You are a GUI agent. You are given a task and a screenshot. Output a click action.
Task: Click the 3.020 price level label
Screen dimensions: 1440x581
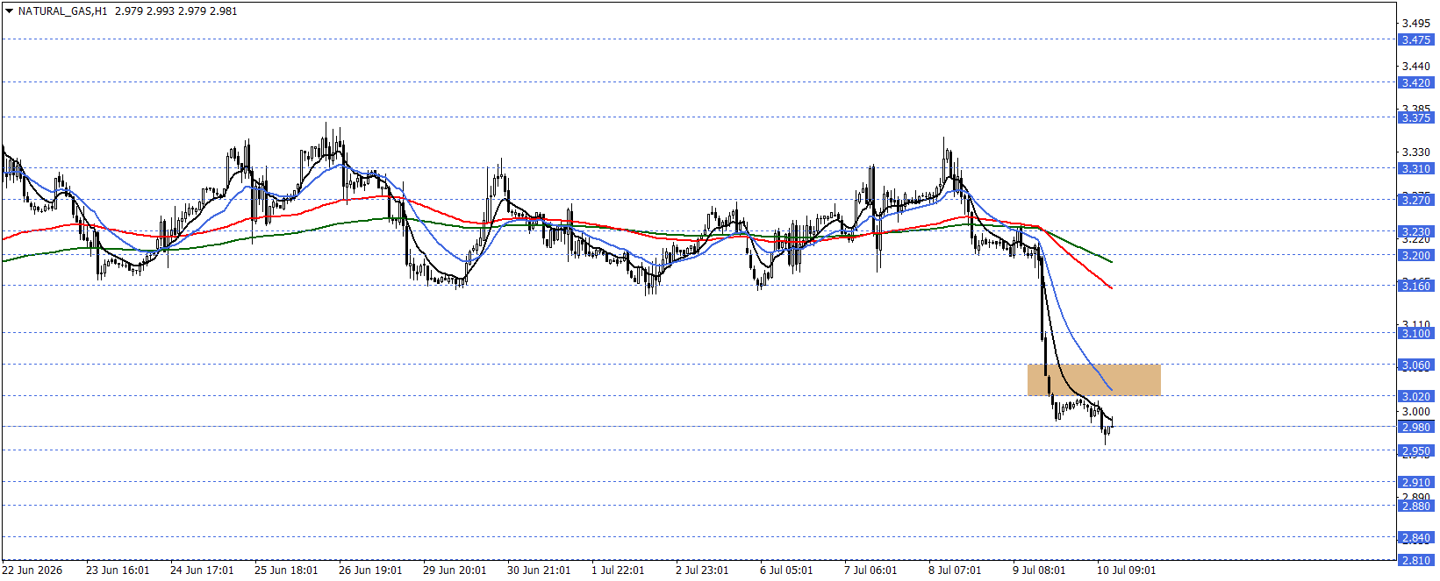tap(1415, 396)
